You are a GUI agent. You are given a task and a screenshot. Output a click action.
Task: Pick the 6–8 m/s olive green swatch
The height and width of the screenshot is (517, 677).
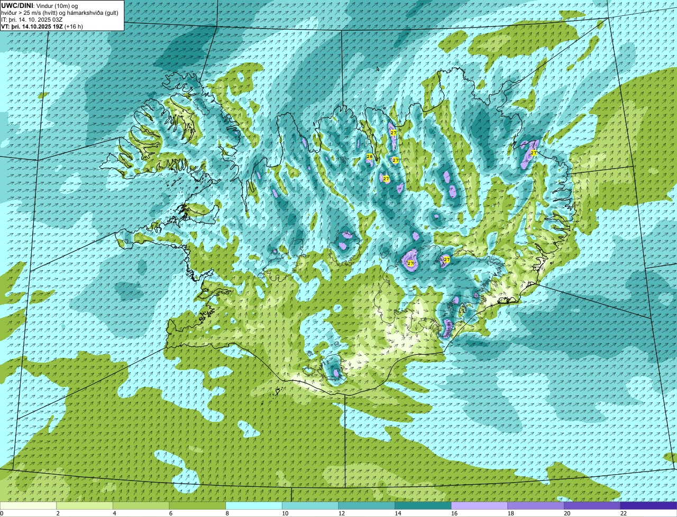[197, 505]
